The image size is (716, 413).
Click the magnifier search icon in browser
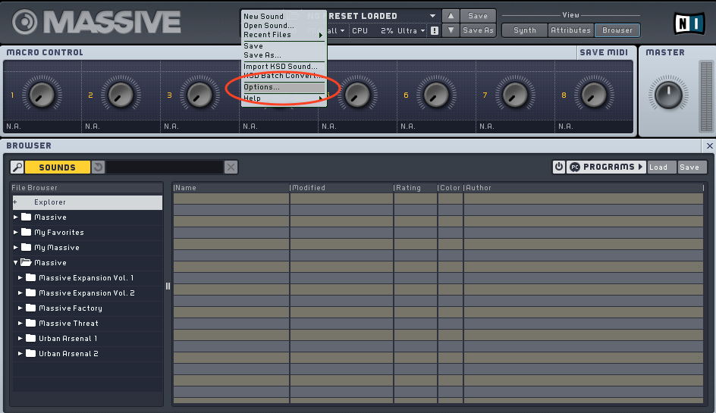point(17,167)
